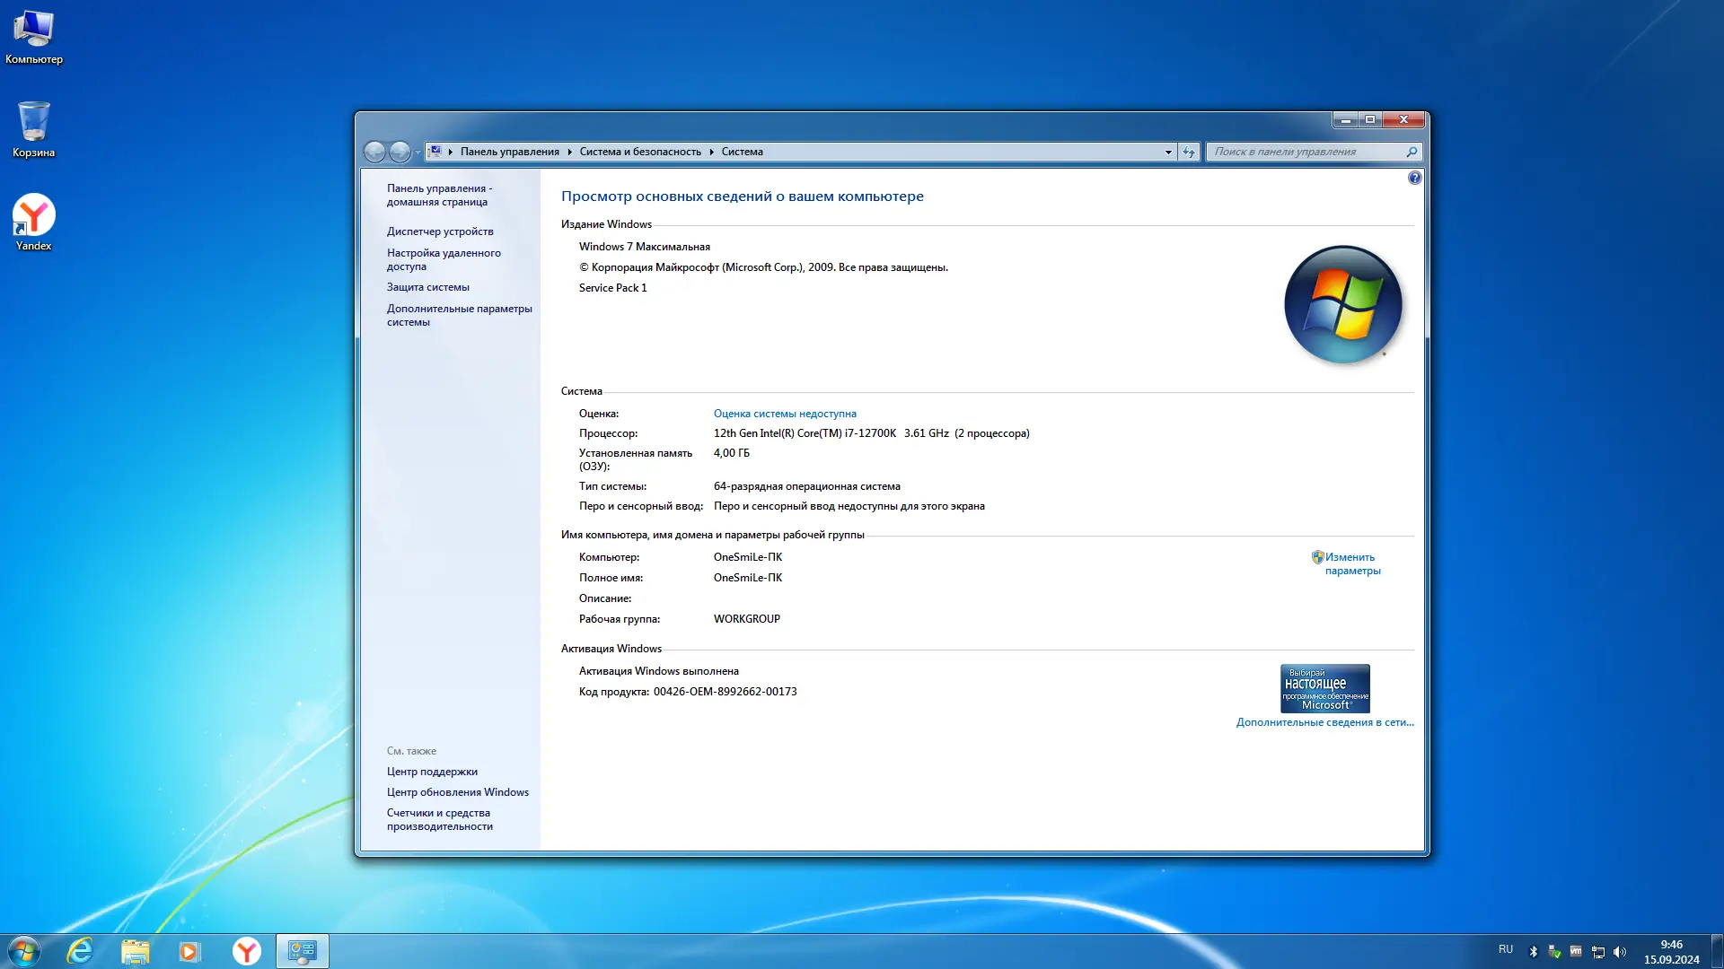Click Защита системы sidebar link
The image size is (1724, 969).
tap(428, 287)
